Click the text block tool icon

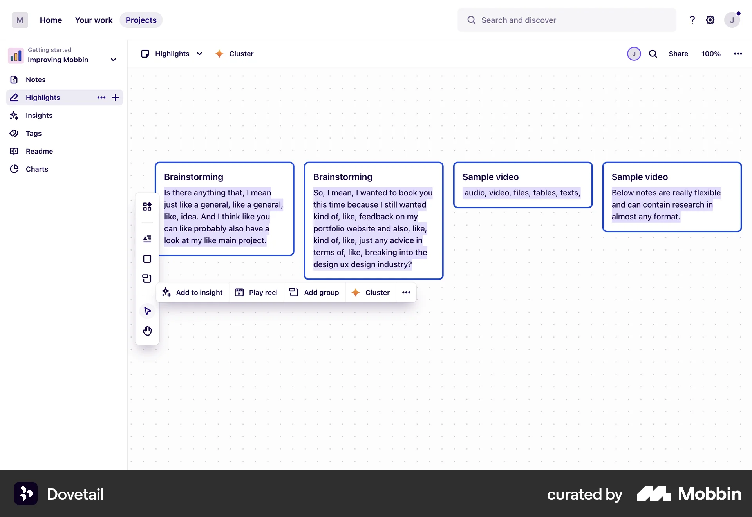tap(147, 239)
